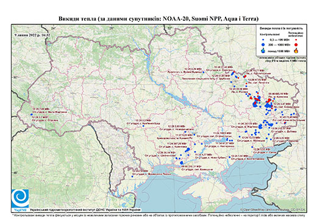Screen dimensions: 317x224
Task: Click the blue dot near Mala Martynka
Action: (x=32, y=114)
